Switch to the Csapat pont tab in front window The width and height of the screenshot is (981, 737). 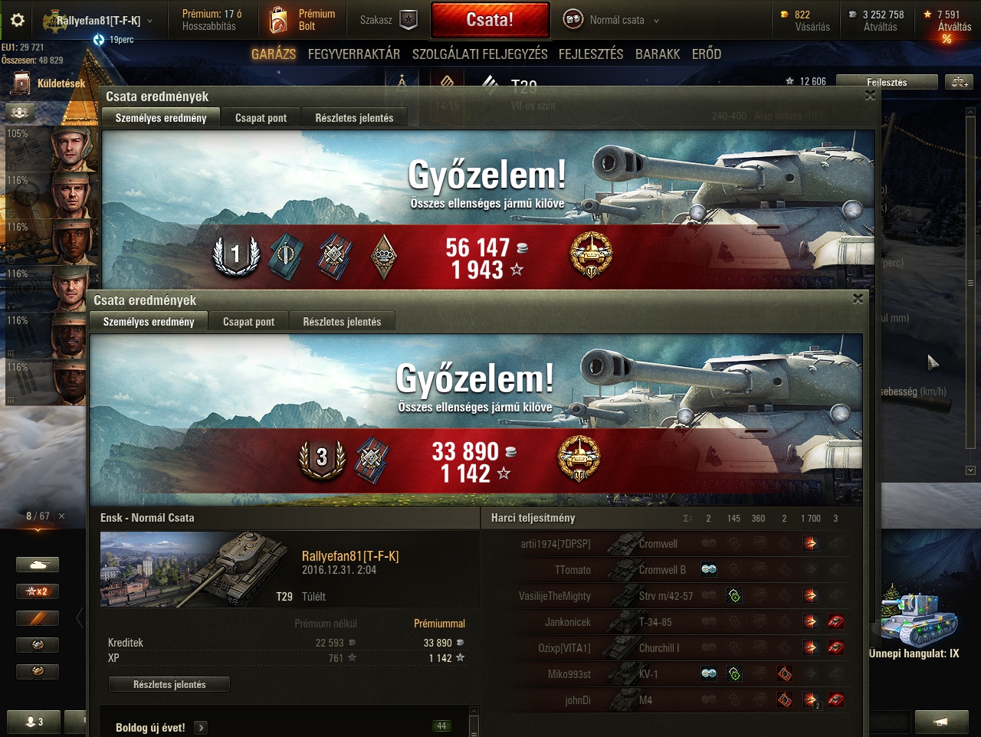(x=248, y=322)
